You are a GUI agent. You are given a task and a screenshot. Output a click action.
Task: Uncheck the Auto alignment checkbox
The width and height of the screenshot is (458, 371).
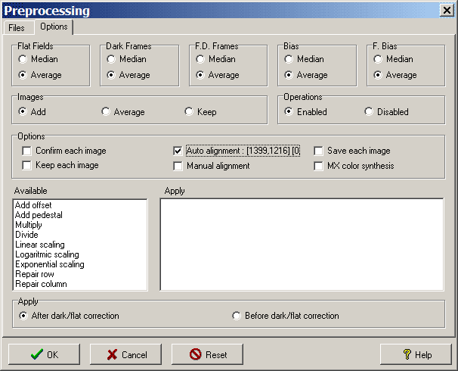coord(178,151)
